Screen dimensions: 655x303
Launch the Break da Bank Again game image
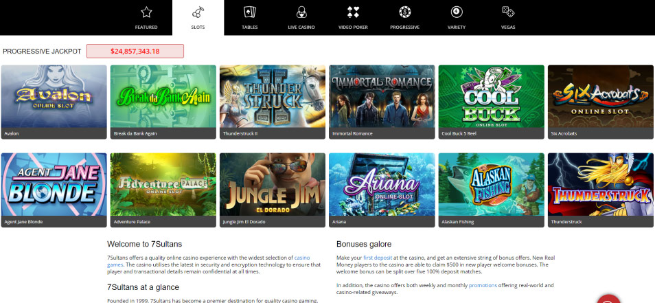pyautogui.click(x=163, y=96)
